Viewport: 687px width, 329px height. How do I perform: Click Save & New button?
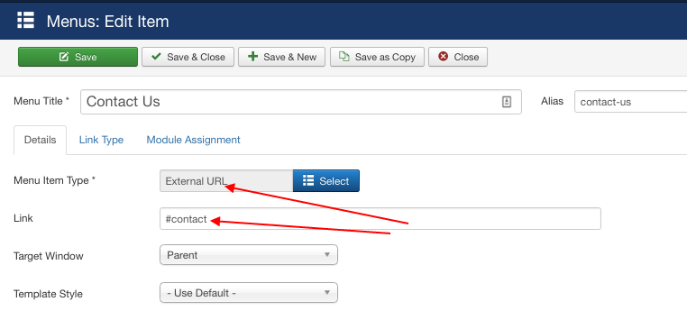click(x=281, y=57)
